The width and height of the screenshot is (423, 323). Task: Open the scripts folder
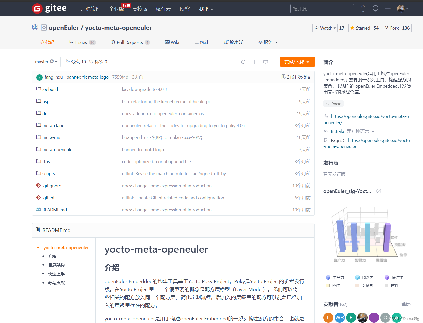pos(49,173)
